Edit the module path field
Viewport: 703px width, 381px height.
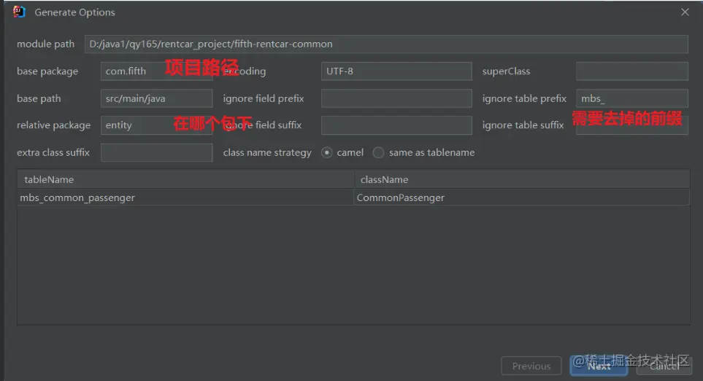386,44
